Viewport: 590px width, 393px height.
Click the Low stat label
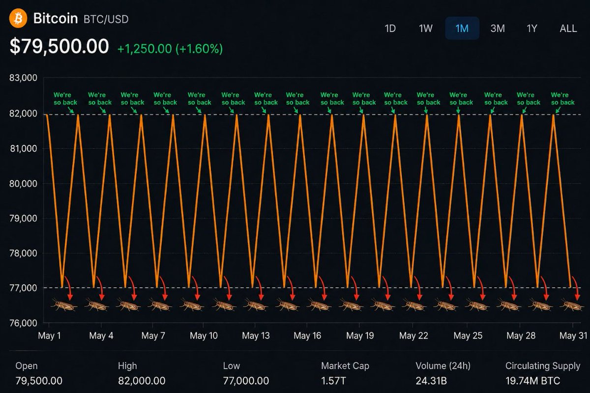click(232, 366)
